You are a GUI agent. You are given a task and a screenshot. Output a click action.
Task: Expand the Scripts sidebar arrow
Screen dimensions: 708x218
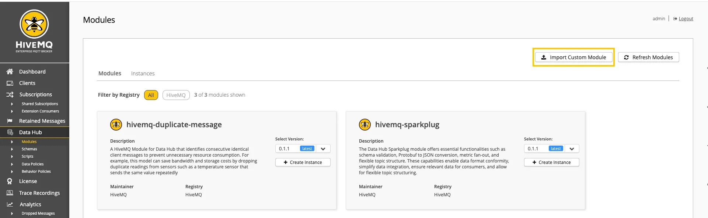[12, 157]
